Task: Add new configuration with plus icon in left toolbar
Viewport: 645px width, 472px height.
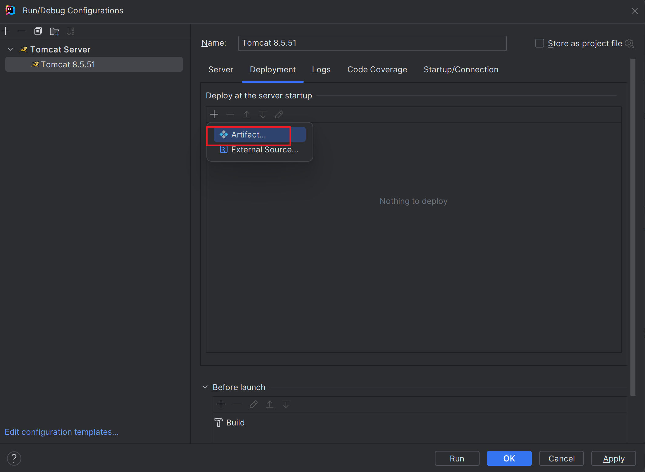Action: (x=6, y=31)
